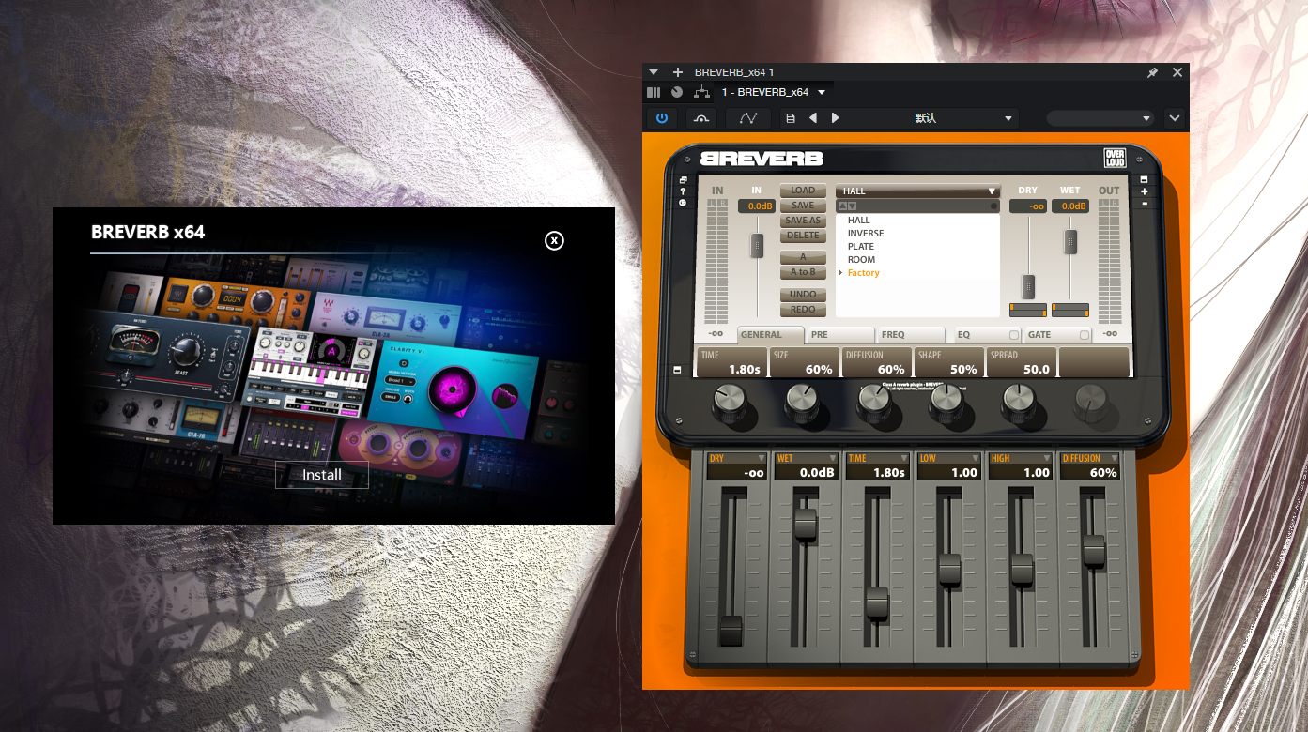Open the BREVERB help question mark icon
1308x732 pixels.
683,191
